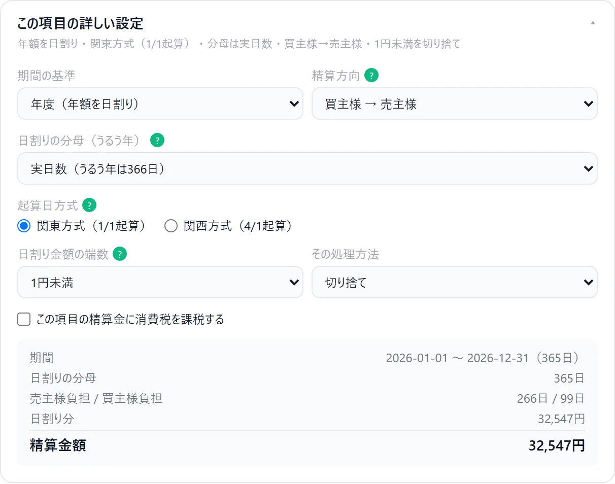
Task: Click the period value 2026-01-01 〜 2026-12-31（365日）
Action: pos(486,358)
